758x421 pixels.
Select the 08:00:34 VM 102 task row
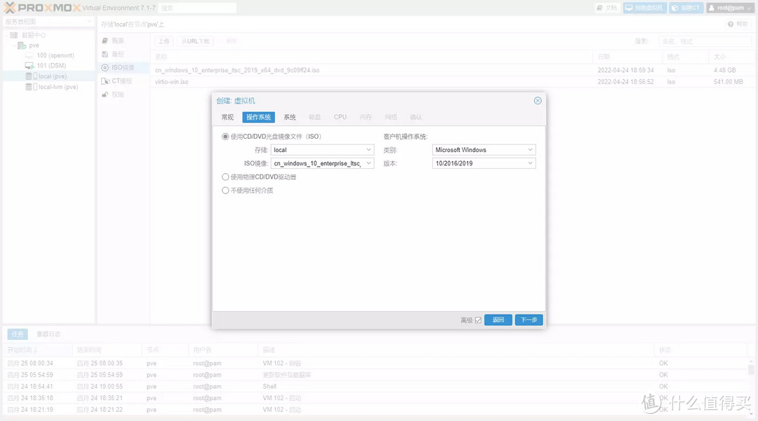point(376,363)
